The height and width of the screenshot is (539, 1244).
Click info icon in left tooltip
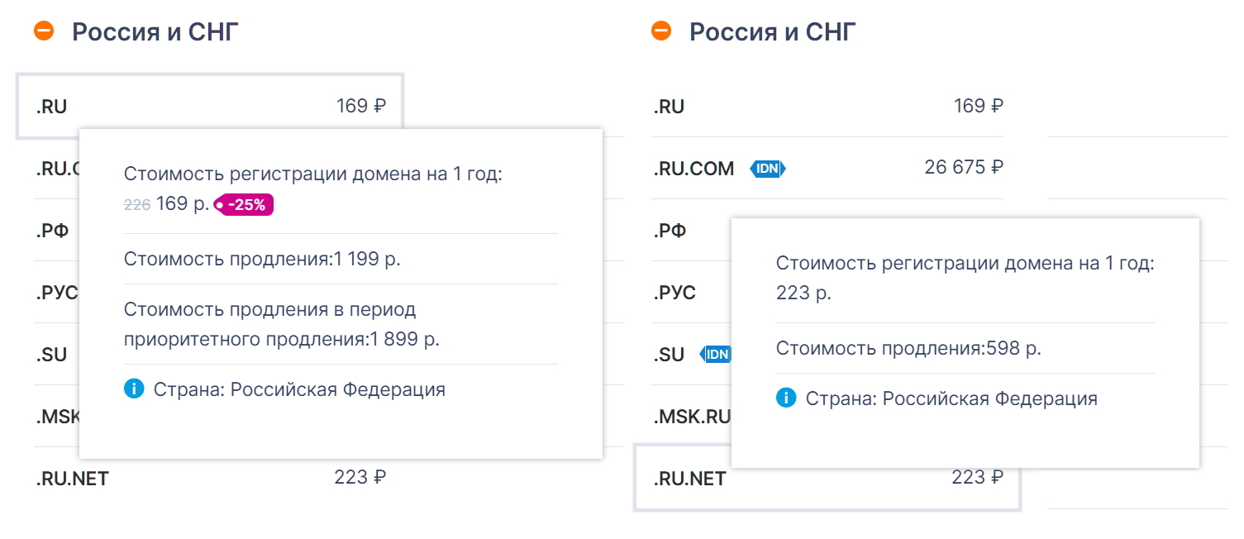click(x=134, y=389)
